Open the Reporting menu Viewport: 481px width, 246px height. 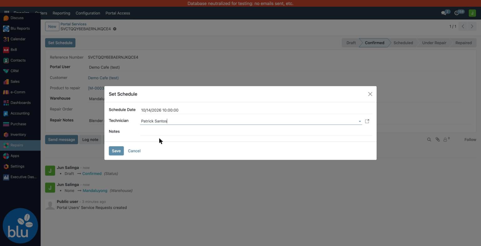pos(61,13)
